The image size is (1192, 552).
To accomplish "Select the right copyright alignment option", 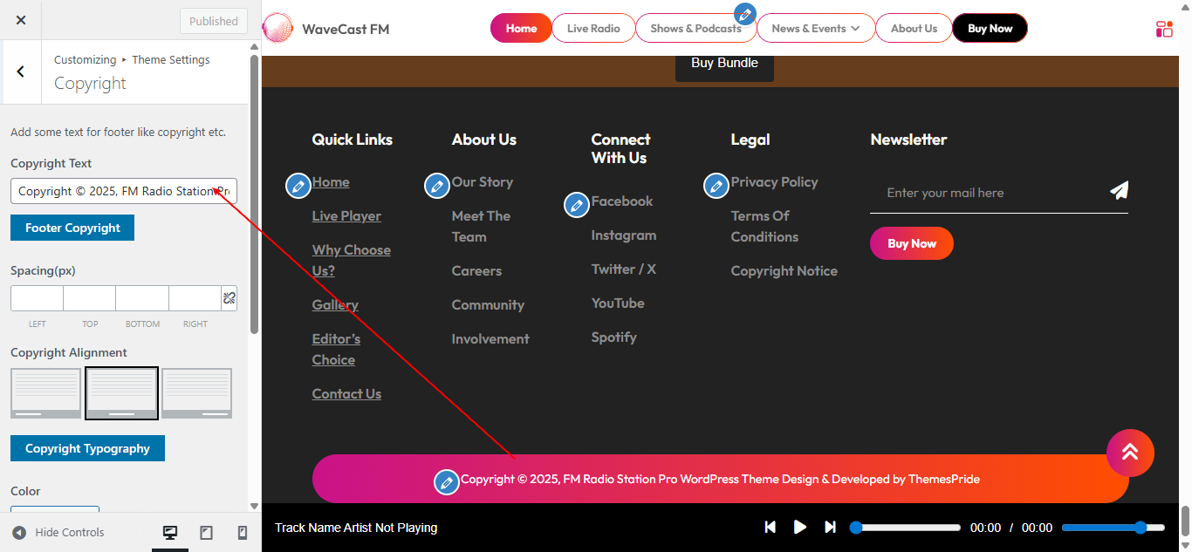I will tap(196, 392).
